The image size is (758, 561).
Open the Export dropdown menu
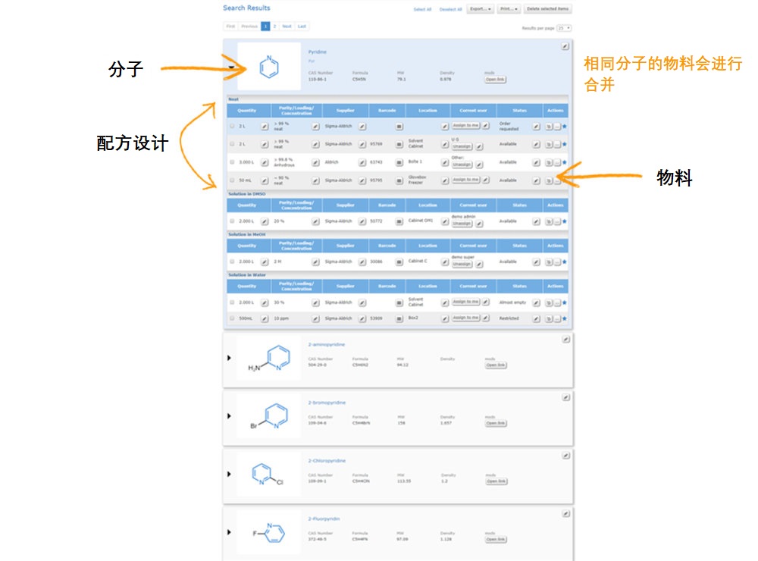(x=480, y=9)
